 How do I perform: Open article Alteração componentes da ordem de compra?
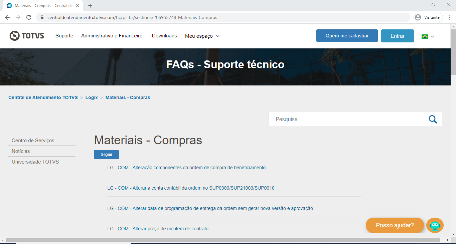(186, 168)
